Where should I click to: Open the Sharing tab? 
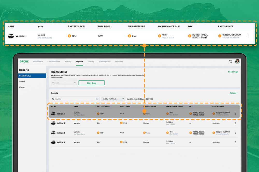click(91, 61)
